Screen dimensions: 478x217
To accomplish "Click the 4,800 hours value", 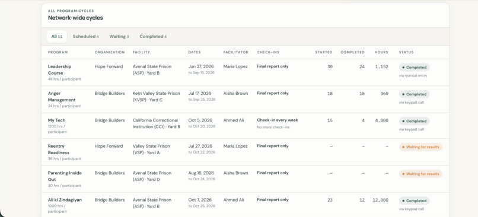I will (381, 120).
